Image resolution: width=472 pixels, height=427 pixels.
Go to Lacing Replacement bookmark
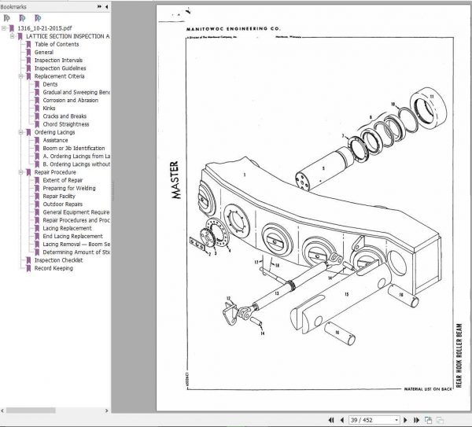click(67, 228)
